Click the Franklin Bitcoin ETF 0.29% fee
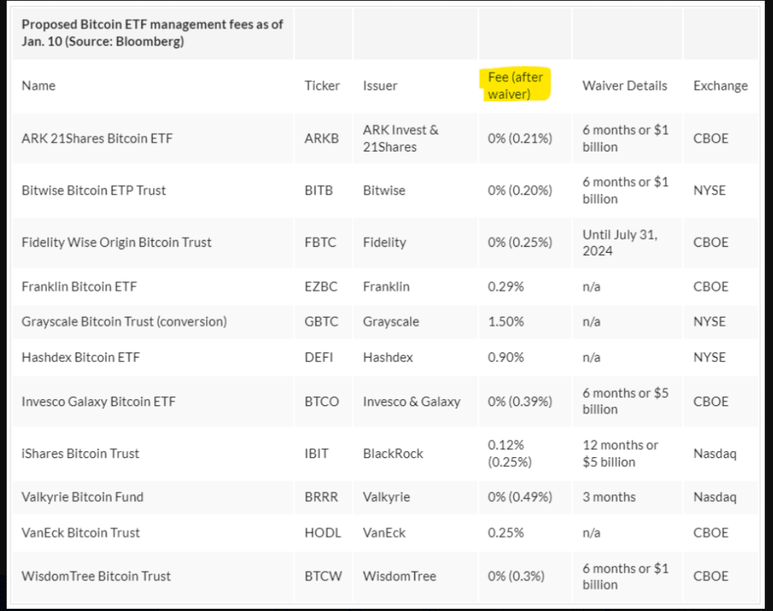 tap(506, 287)
